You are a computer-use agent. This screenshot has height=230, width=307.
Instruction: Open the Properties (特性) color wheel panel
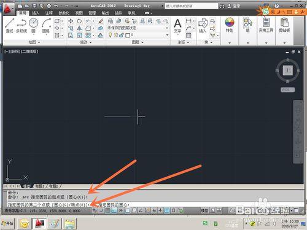[x=230, y=25]
